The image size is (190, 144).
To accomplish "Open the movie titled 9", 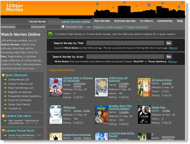I will click(152, 134).
